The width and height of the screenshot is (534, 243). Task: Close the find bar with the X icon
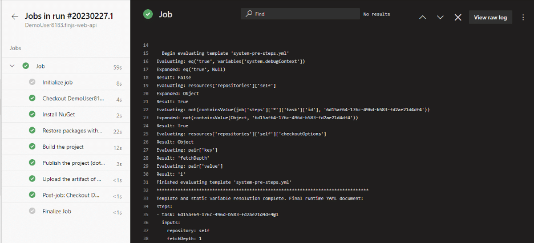458,17
